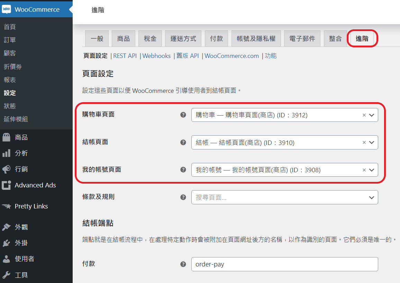
Task: Open the Advanced Ads menu label
Action: 35,185
